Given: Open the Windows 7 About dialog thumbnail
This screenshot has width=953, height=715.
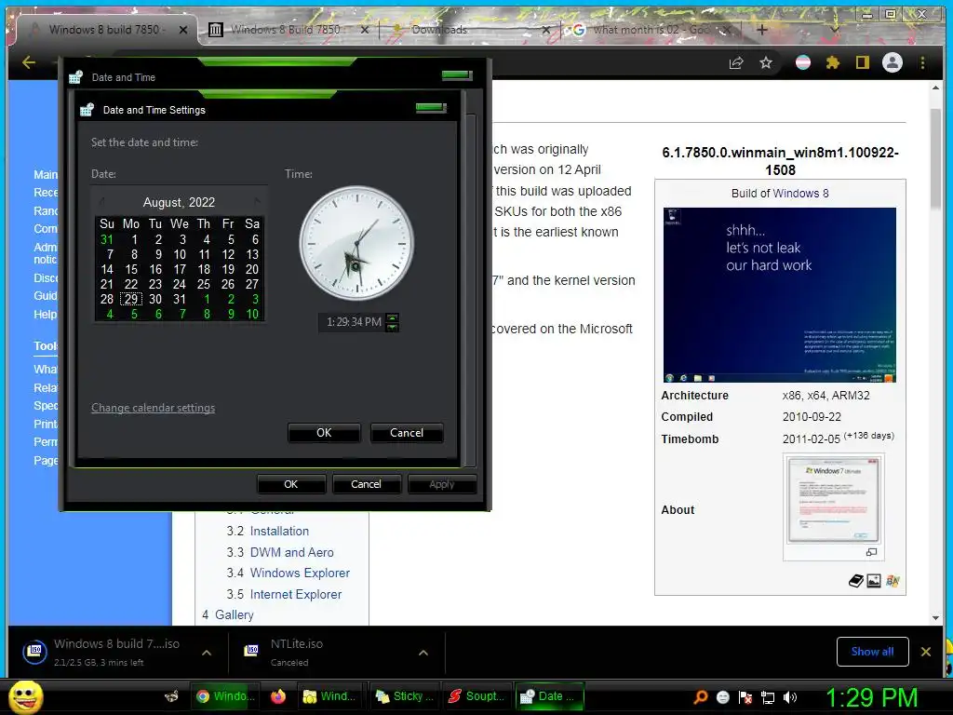Looking at the screenshot, I should click(x=833, y=500).
